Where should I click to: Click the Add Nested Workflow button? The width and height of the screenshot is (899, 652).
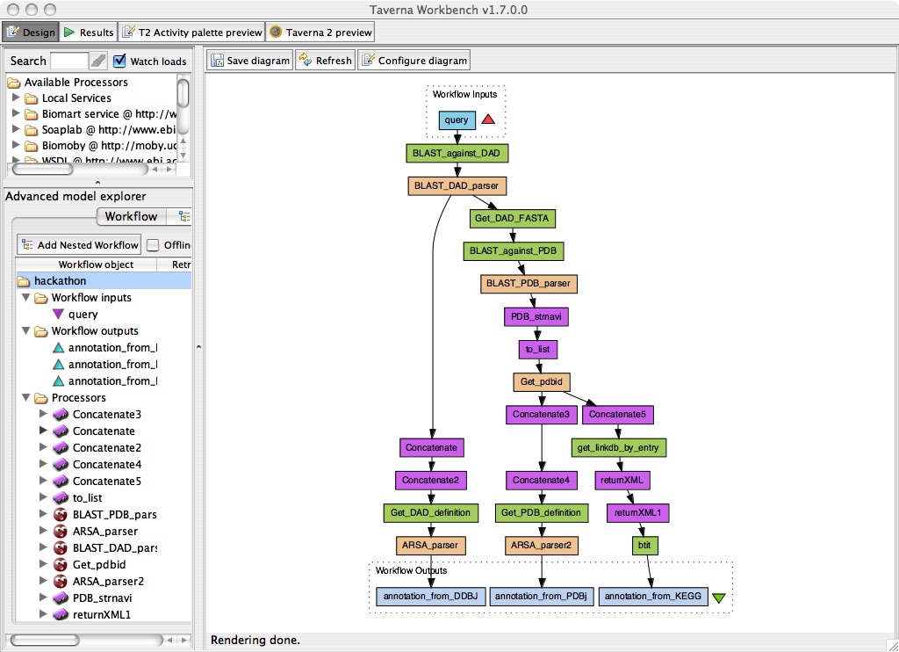pos(79,245)
